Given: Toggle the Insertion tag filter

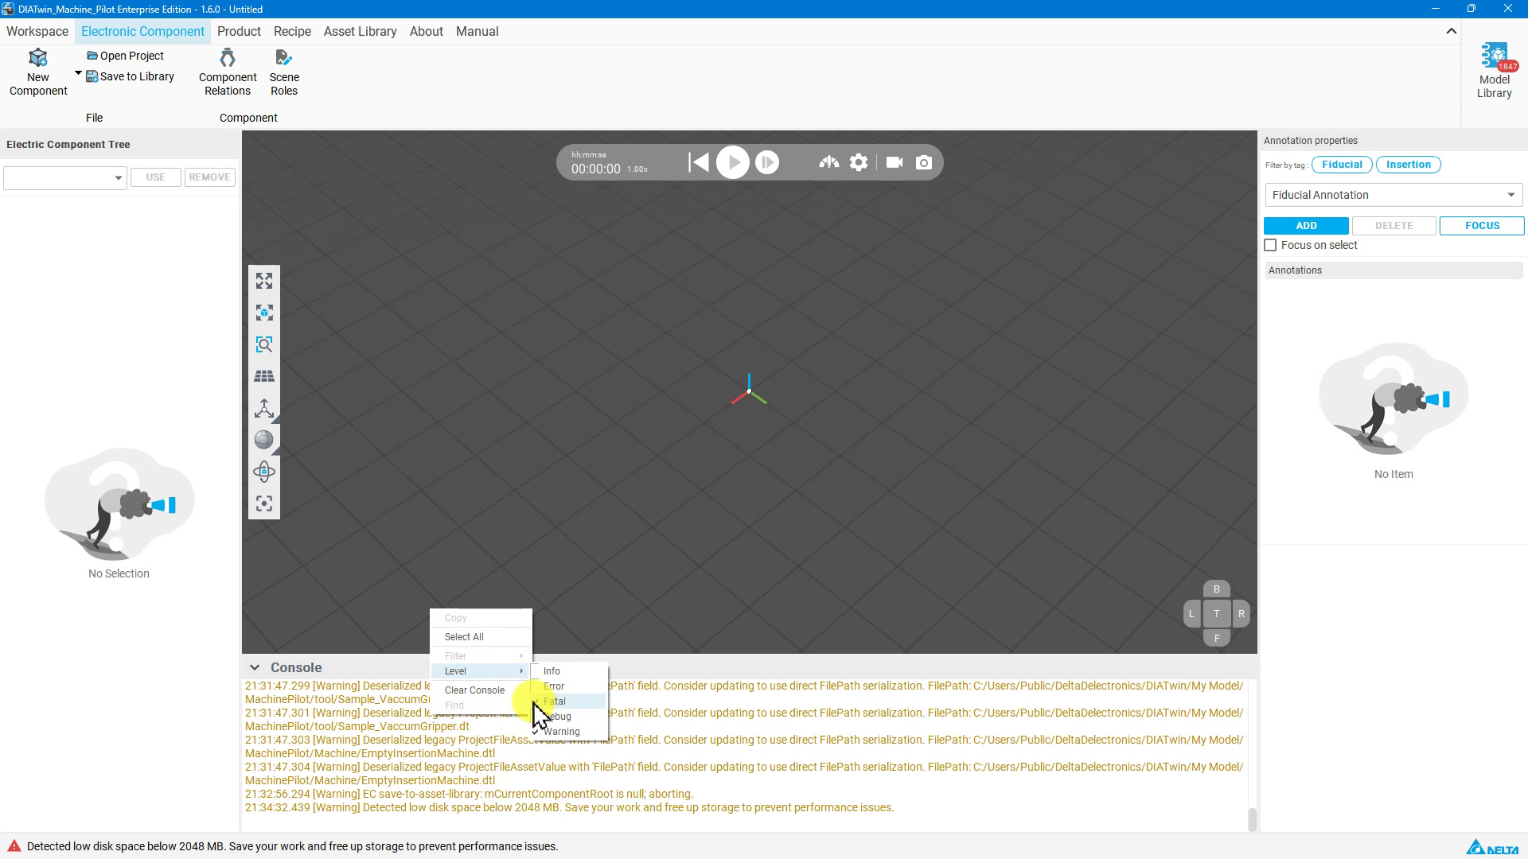Looking at the screenshot, I should 1408,165.
